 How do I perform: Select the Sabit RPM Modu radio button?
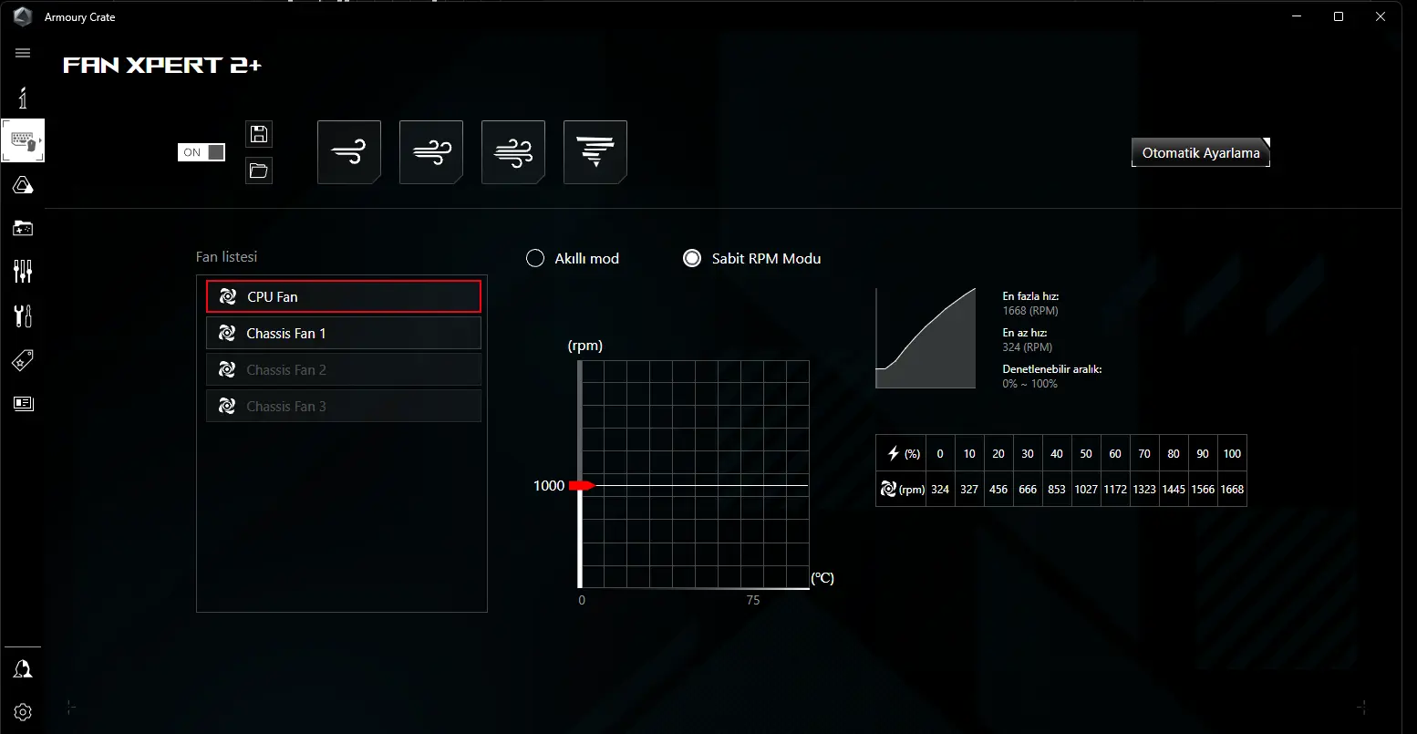point(692,258)
